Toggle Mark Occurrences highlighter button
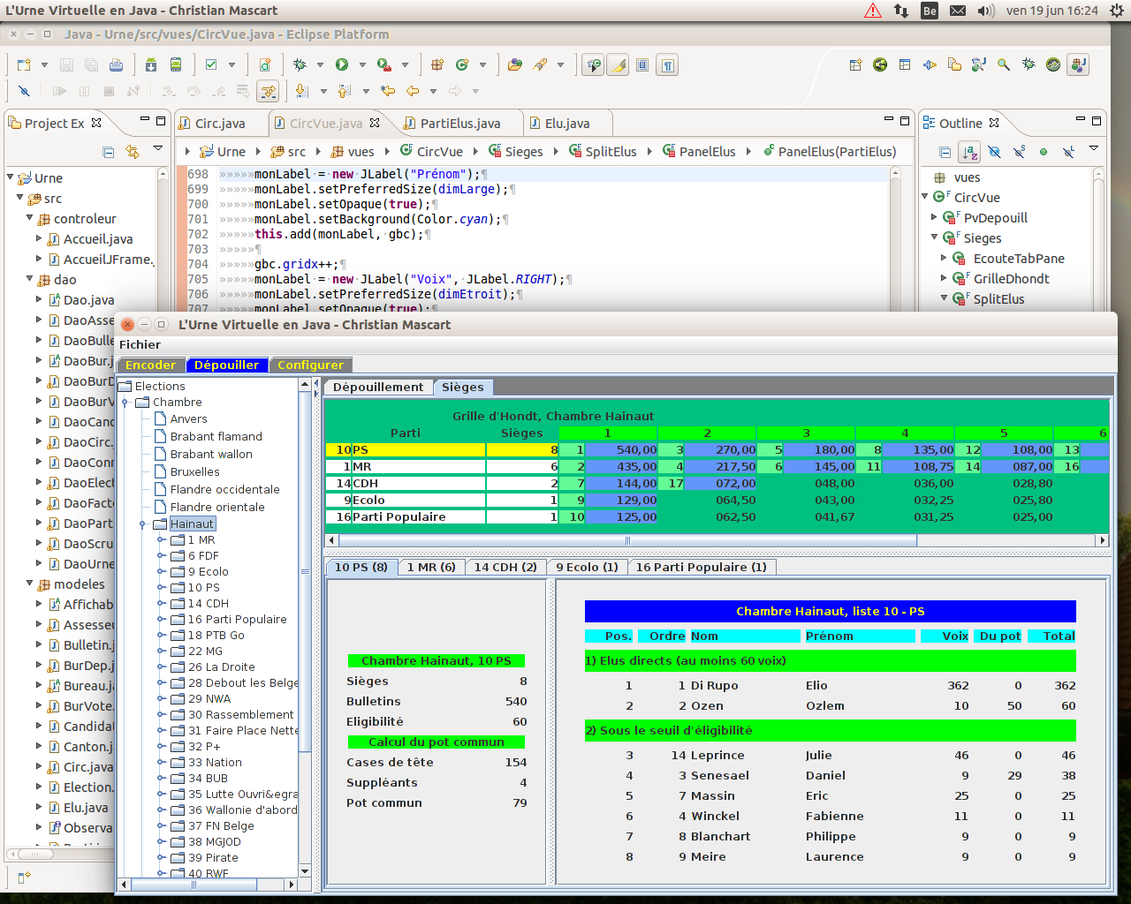Viewport: 1131px width, 904px height. 619,65
